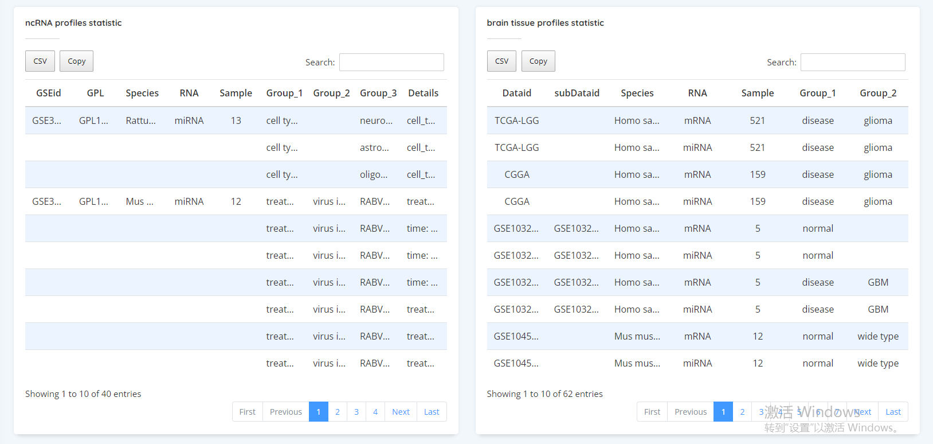The width and height of the screenshot is (933, 444).
Task: Go to page 2 of brain tissue table
Action: tap(742, 412)
